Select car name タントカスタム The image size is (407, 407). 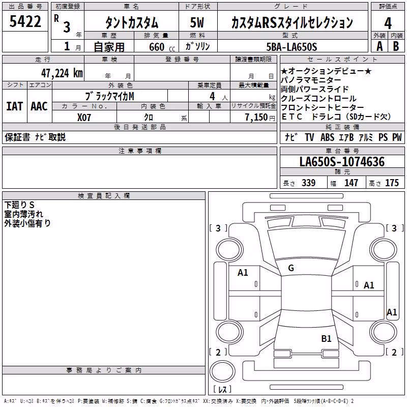132,22
